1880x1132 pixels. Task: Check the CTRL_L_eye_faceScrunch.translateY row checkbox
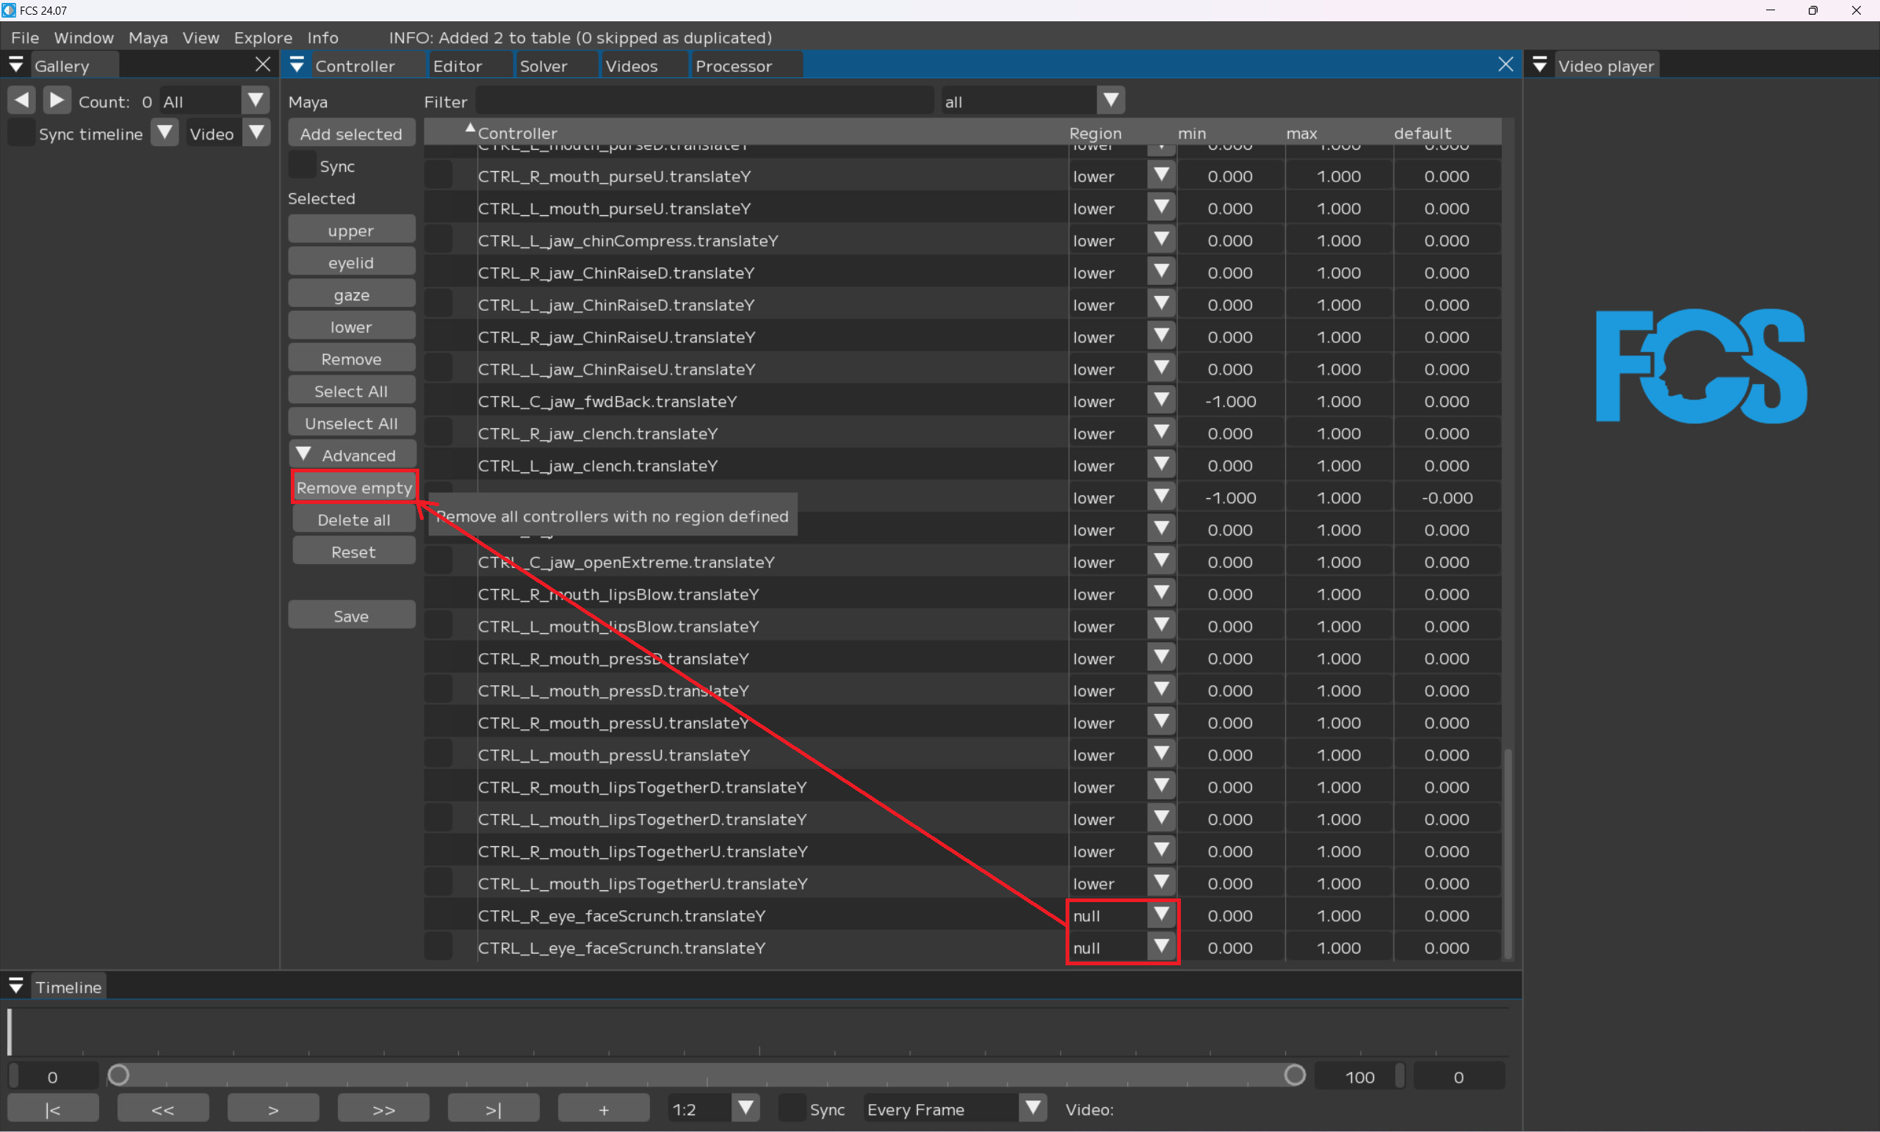pos(439,948)
